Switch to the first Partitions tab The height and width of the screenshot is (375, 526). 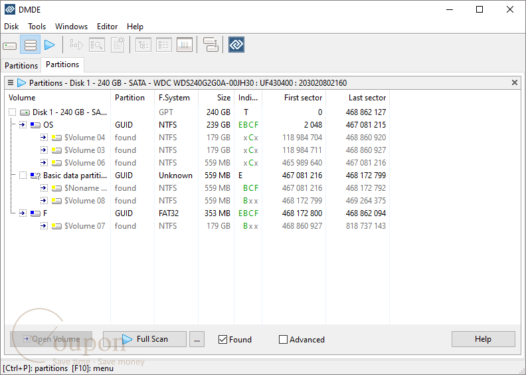pos(21,65)
